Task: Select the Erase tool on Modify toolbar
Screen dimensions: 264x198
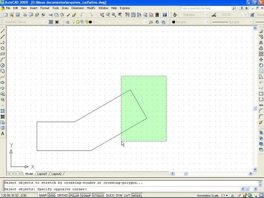Action: pos(261,31)
